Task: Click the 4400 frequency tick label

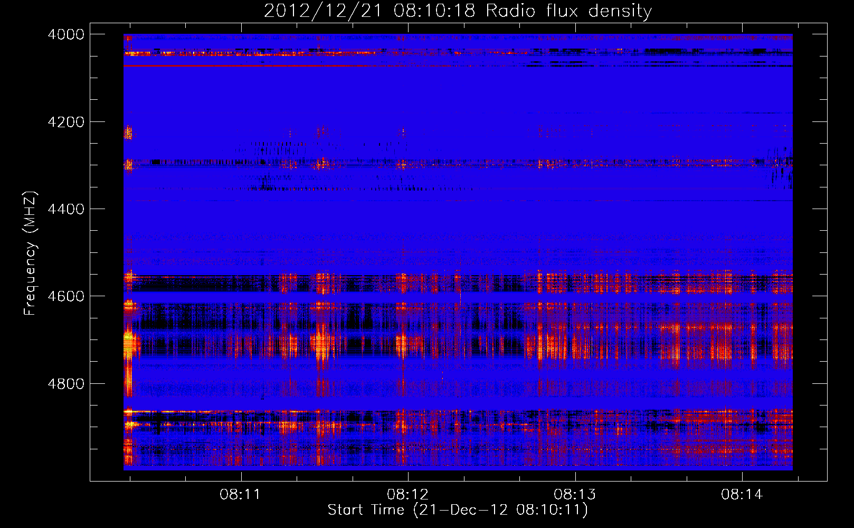Action: (x=66, y=209)
